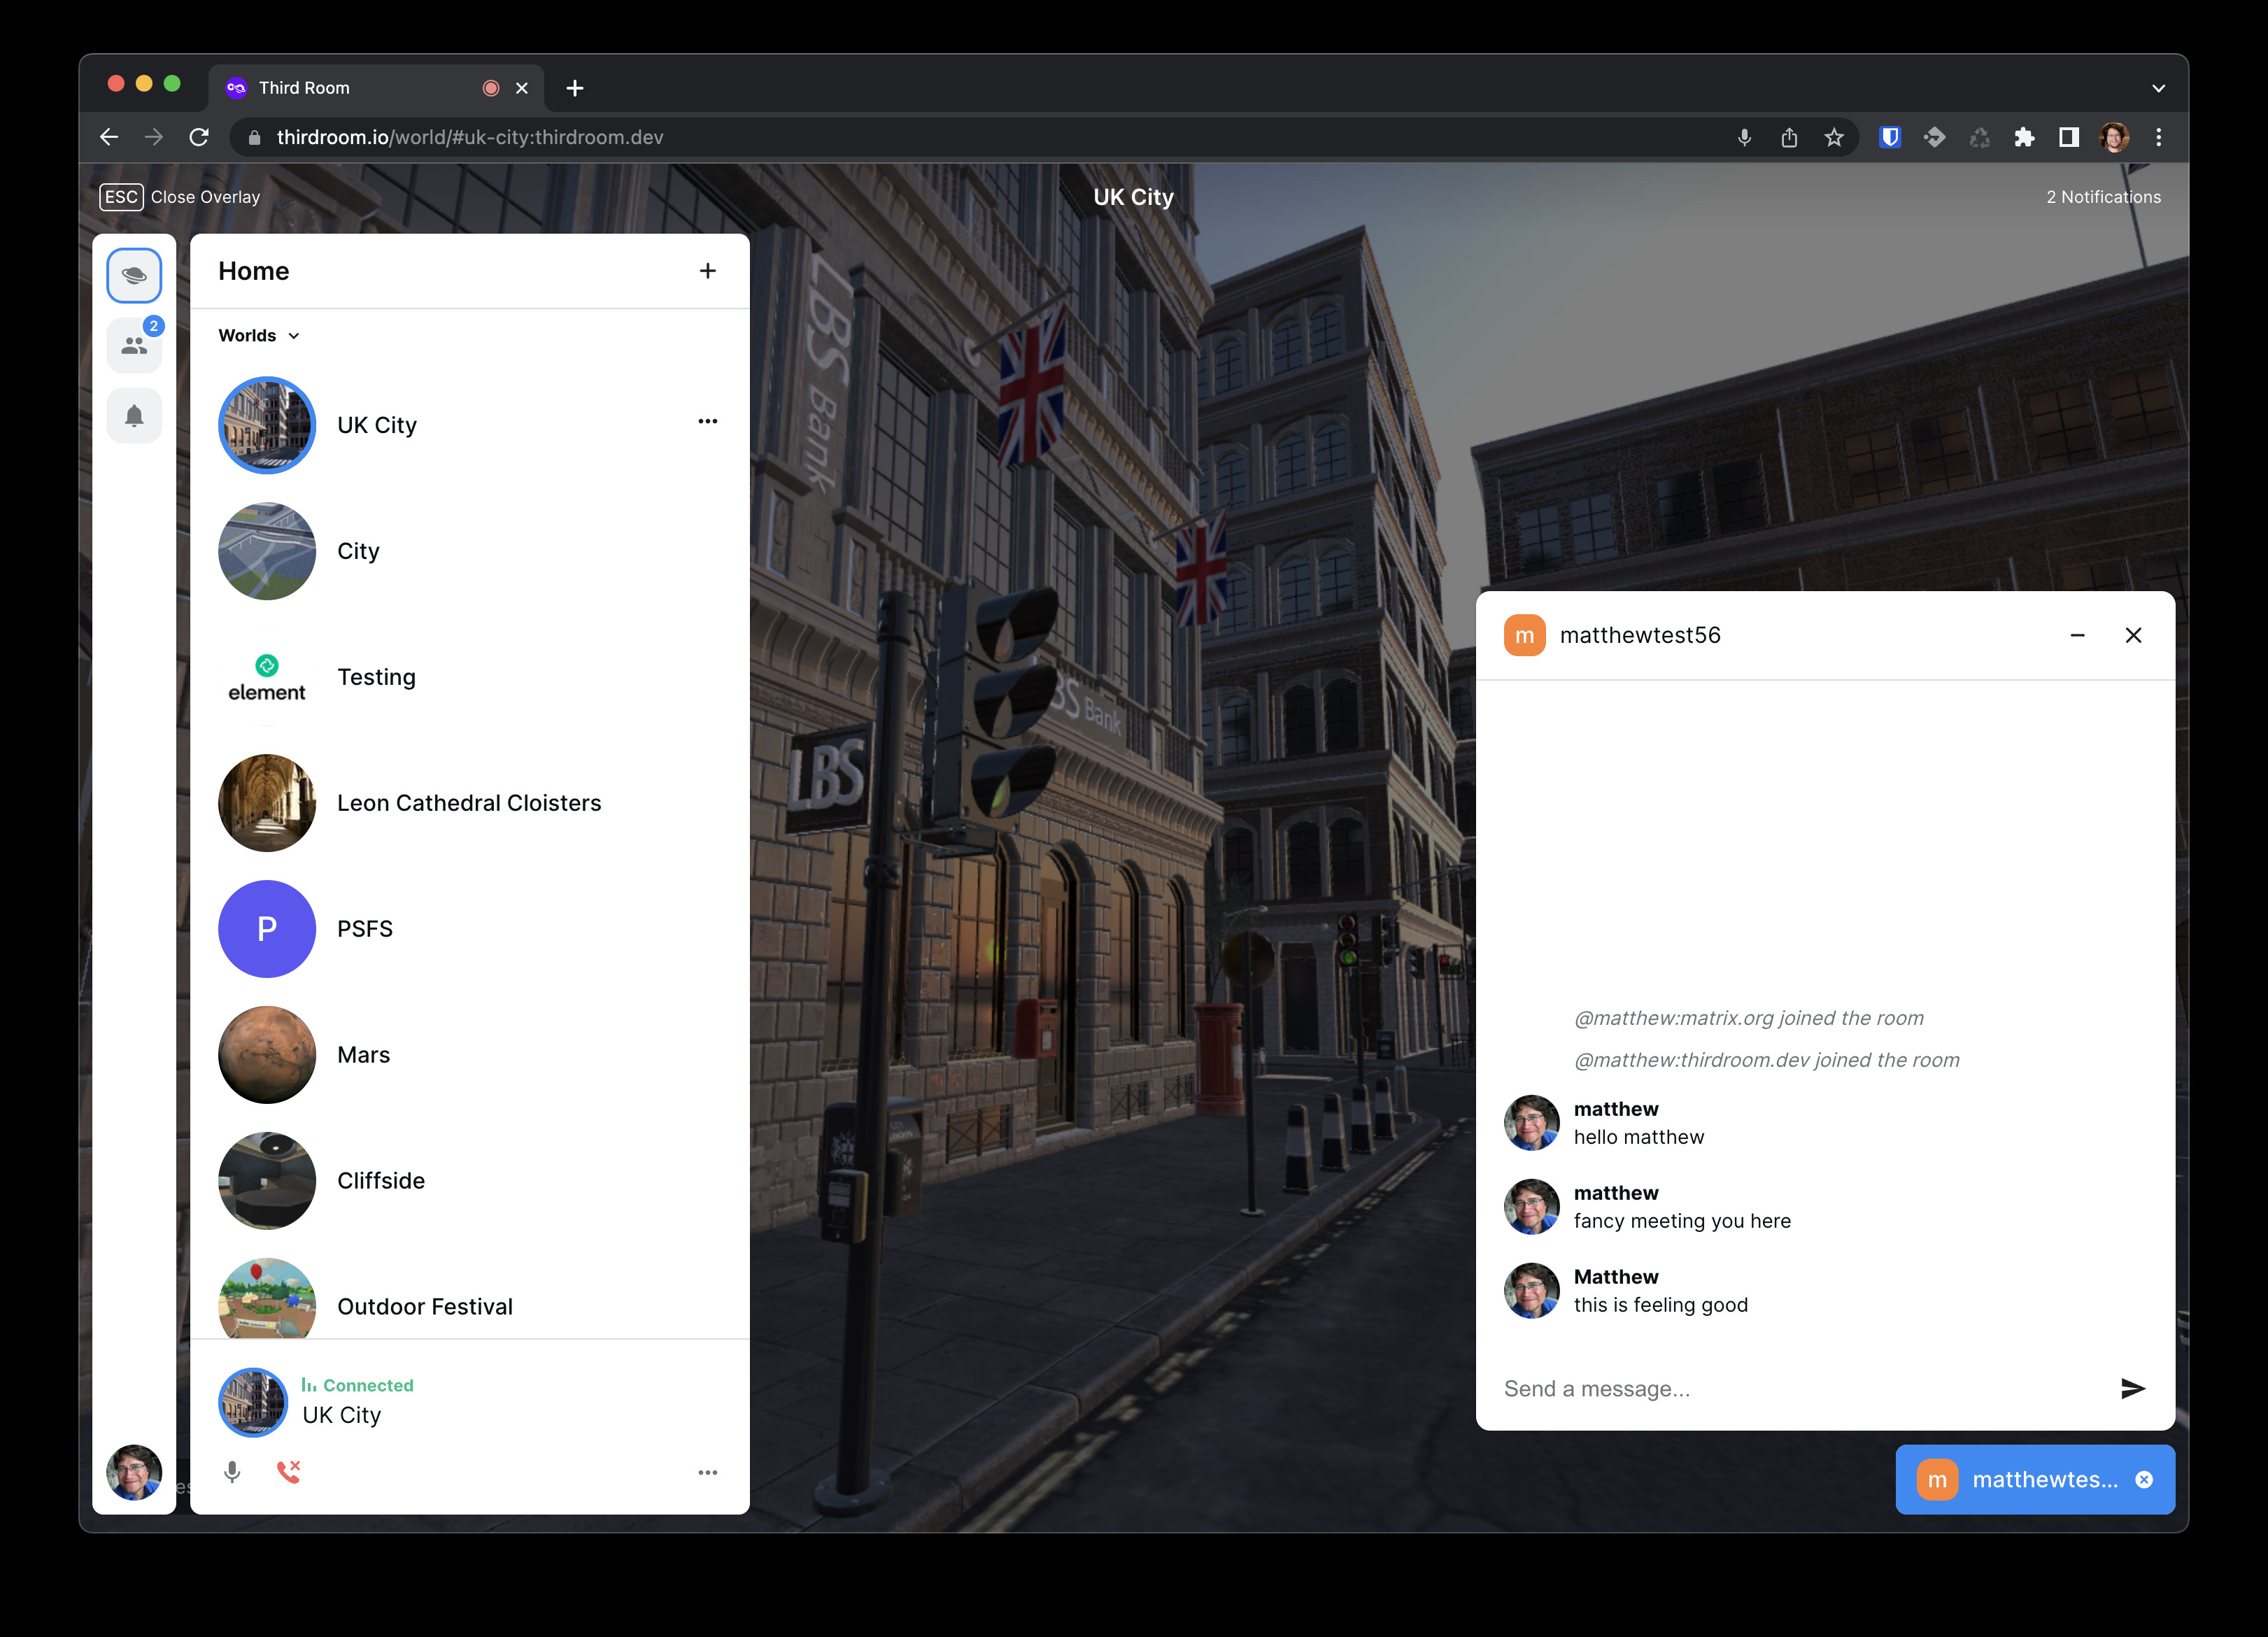Toggle the browser side panel icon
The image size is (2268, 1637).
(2068, 137)
